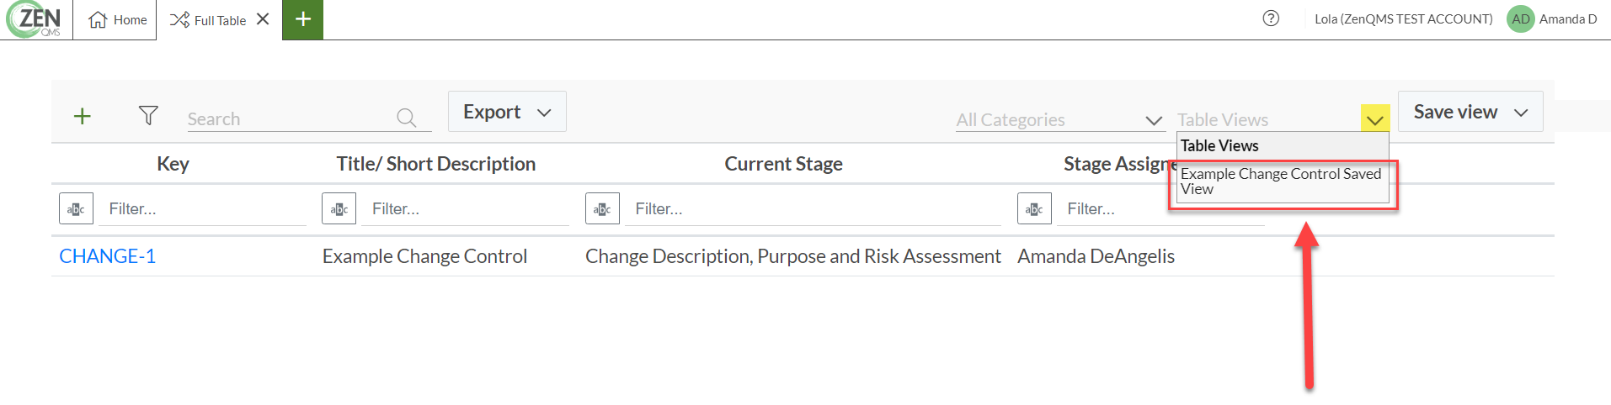
Task: Open a new tab with green plus
Action: point(303,19)
